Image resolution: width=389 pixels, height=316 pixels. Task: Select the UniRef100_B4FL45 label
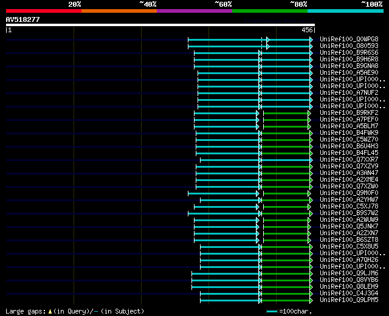(349, 153)
